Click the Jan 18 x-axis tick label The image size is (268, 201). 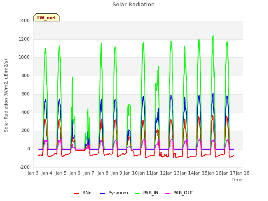pos(242,173)
